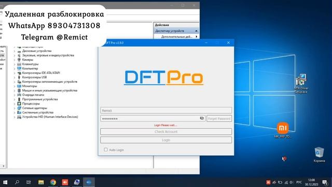Close the DFT Pro window
Image resolution: width=332 pixels, height=187 pixels.
228,43
